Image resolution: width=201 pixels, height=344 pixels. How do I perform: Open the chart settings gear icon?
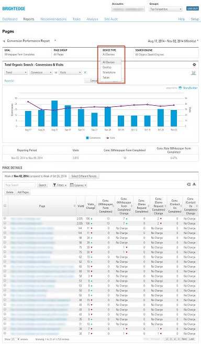point(194,65)
